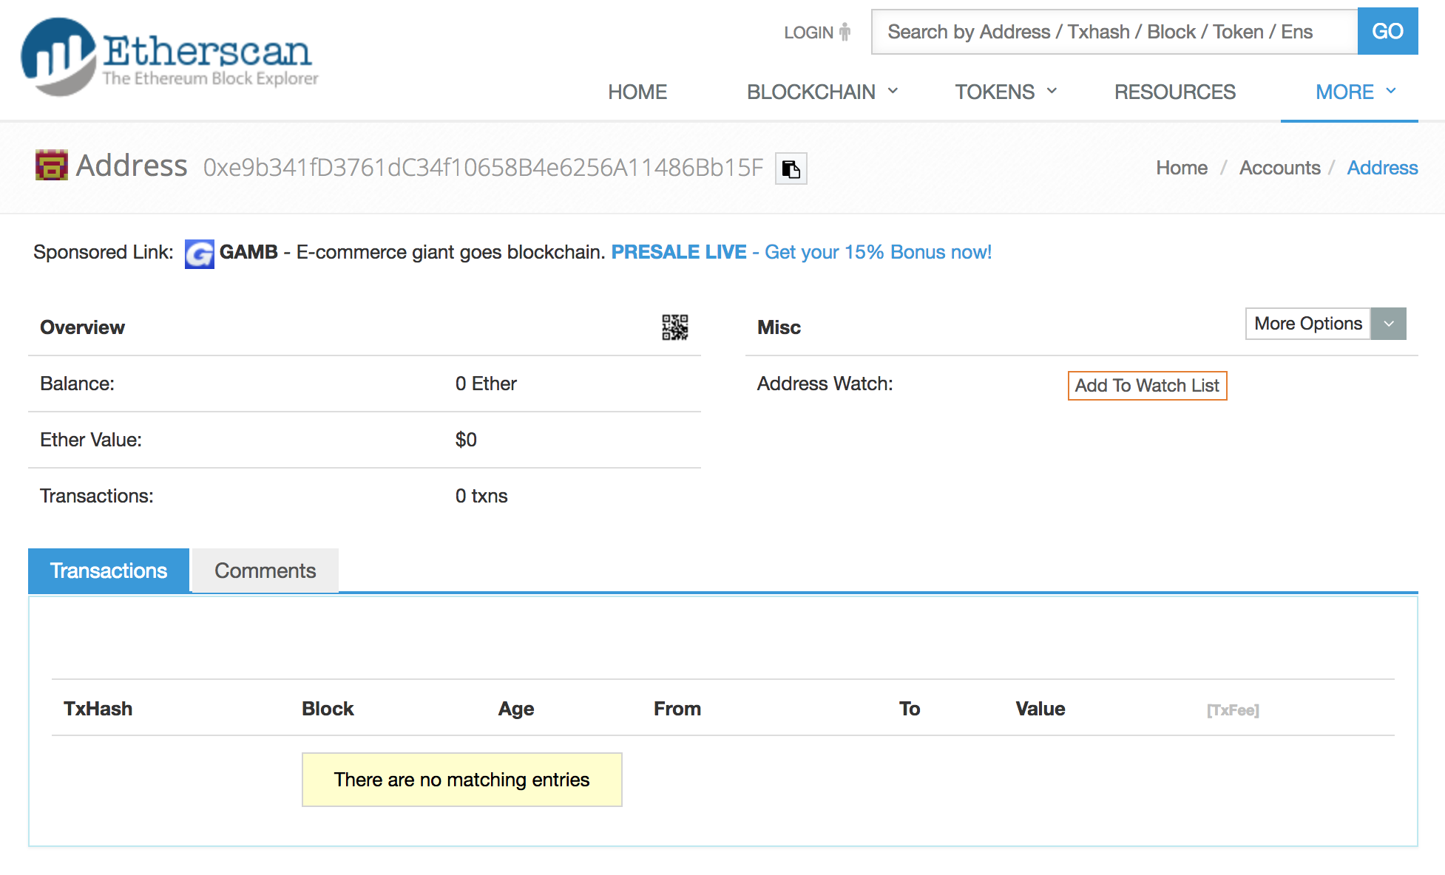Expand the More Options dropdown arrow
This screenshot has height=875, width=1445.
pyautogui.click(x=1388, y=324)
